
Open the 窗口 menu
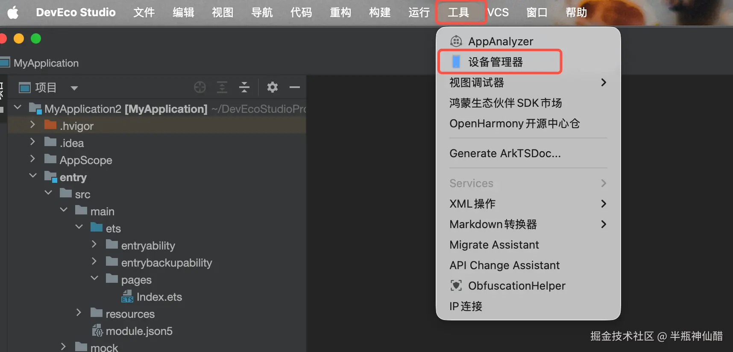(x=537, y=12)
